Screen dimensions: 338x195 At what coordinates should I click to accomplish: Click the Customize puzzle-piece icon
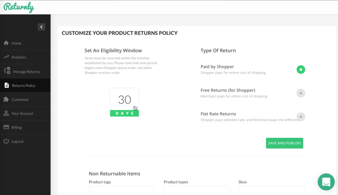pos(6,99)
